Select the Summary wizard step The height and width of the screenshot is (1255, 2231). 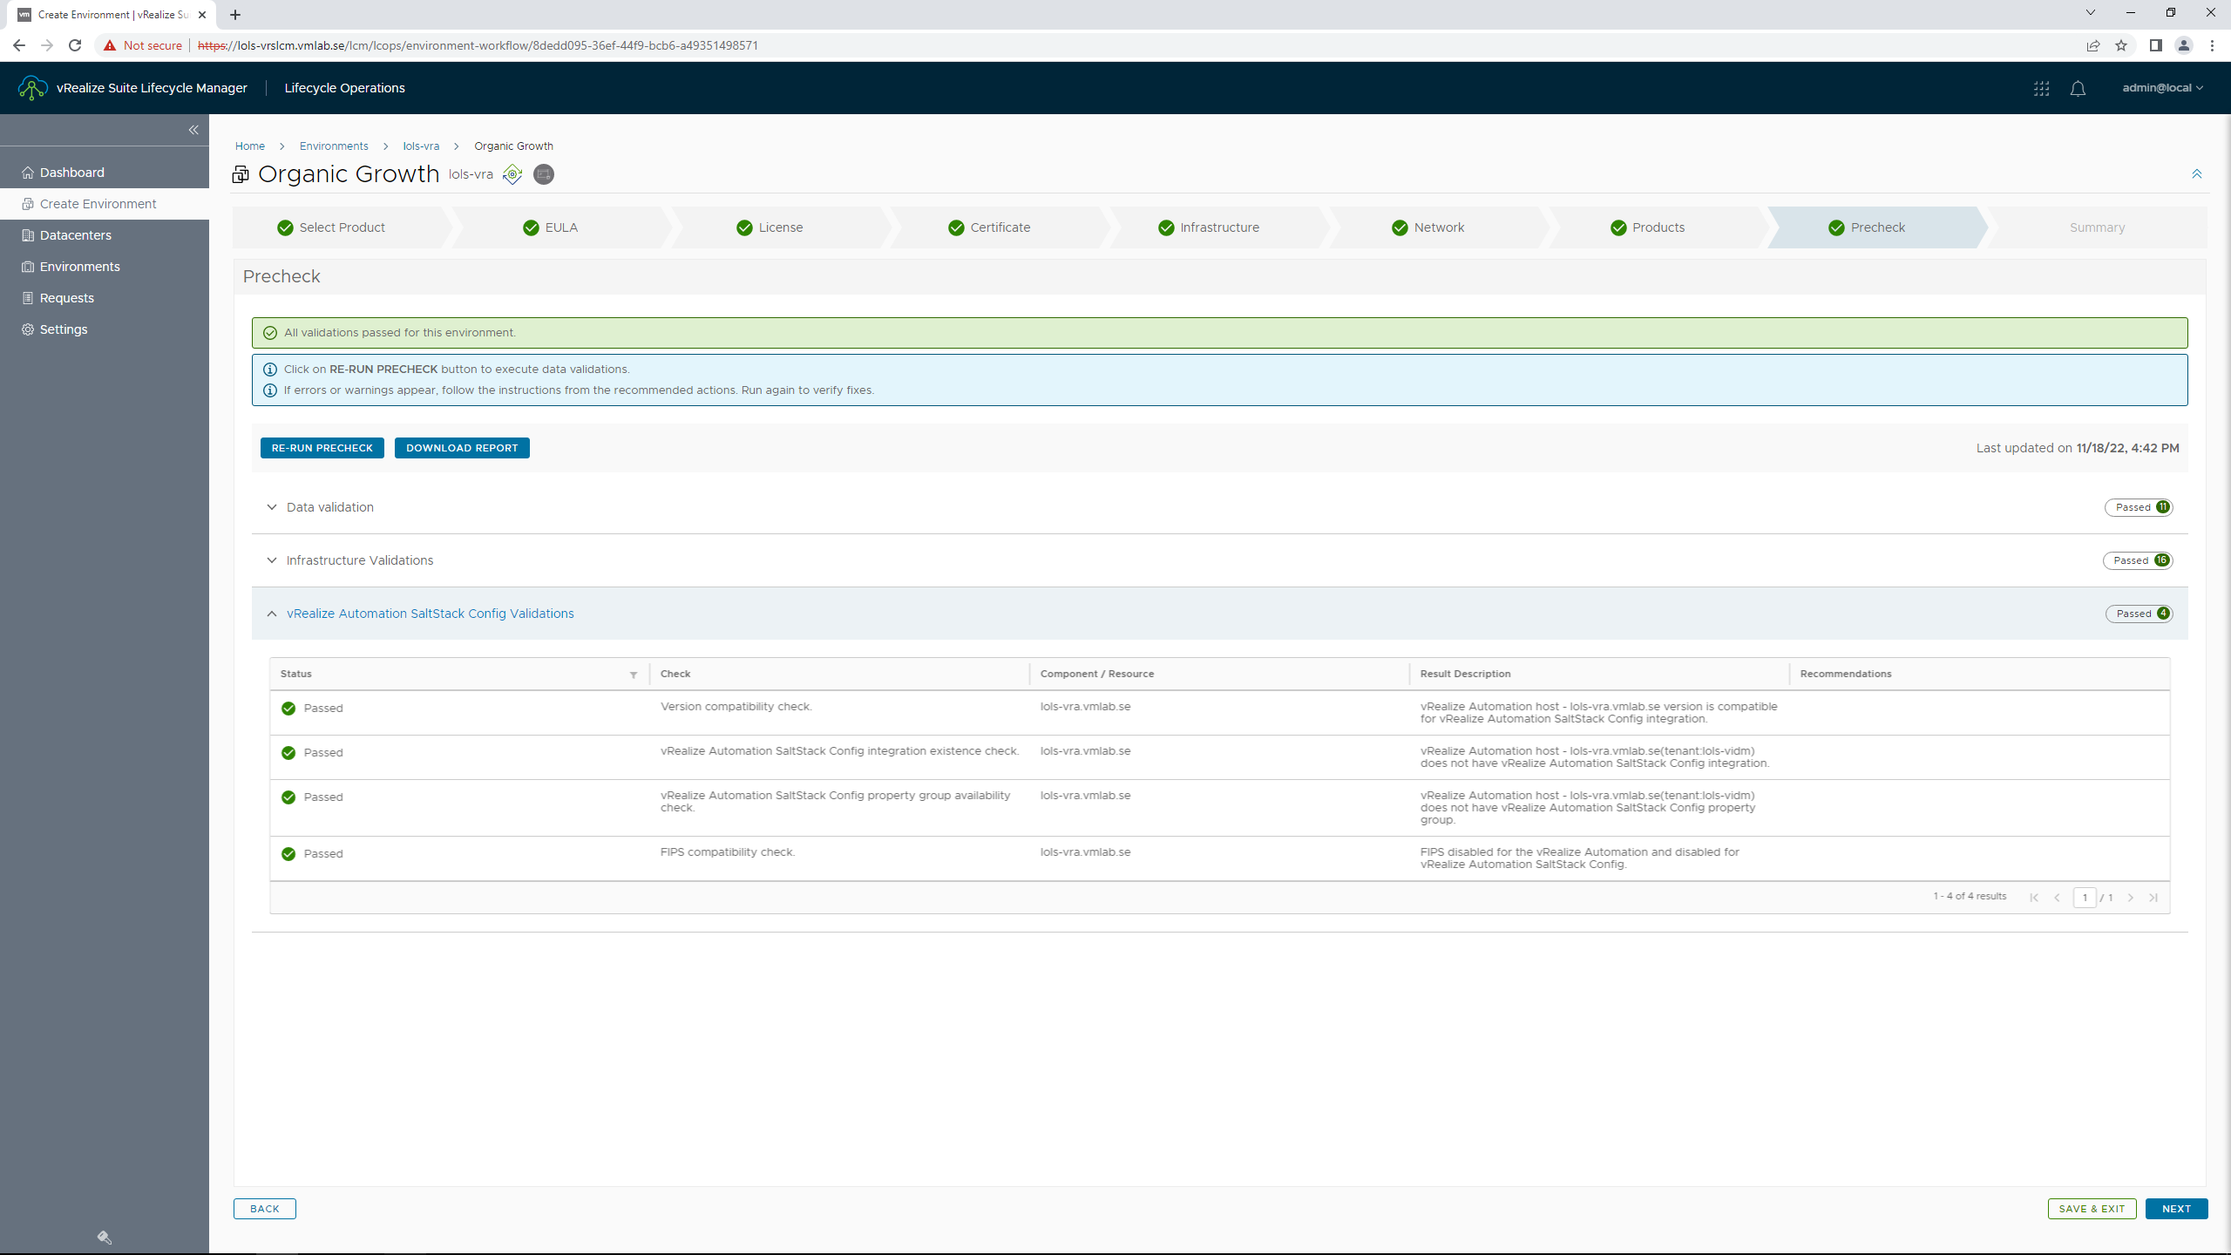2097,227
